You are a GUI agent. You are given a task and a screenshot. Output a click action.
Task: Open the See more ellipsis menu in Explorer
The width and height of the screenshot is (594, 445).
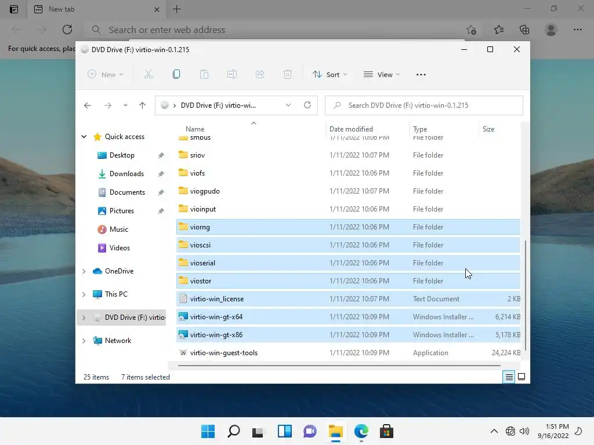(421, 75)
